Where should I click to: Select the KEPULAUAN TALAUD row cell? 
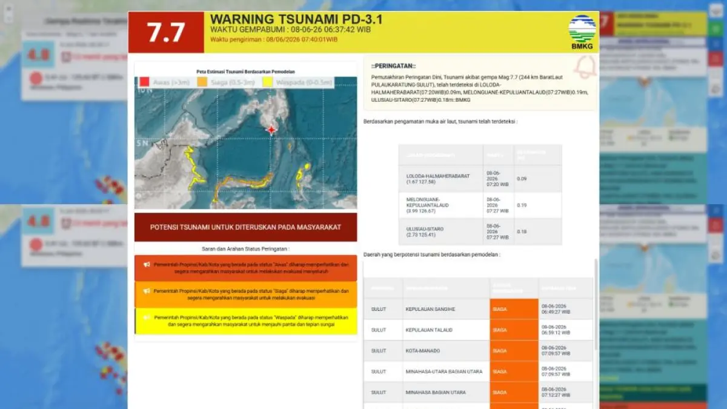pyautogui.click(x=446, y=330)
